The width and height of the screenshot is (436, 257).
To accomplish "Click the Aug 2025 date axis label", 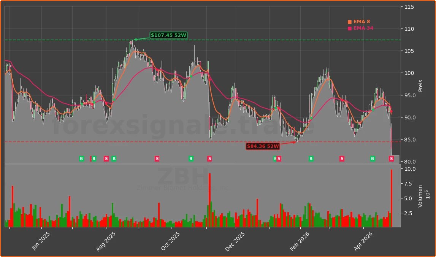I will (105, 241).
